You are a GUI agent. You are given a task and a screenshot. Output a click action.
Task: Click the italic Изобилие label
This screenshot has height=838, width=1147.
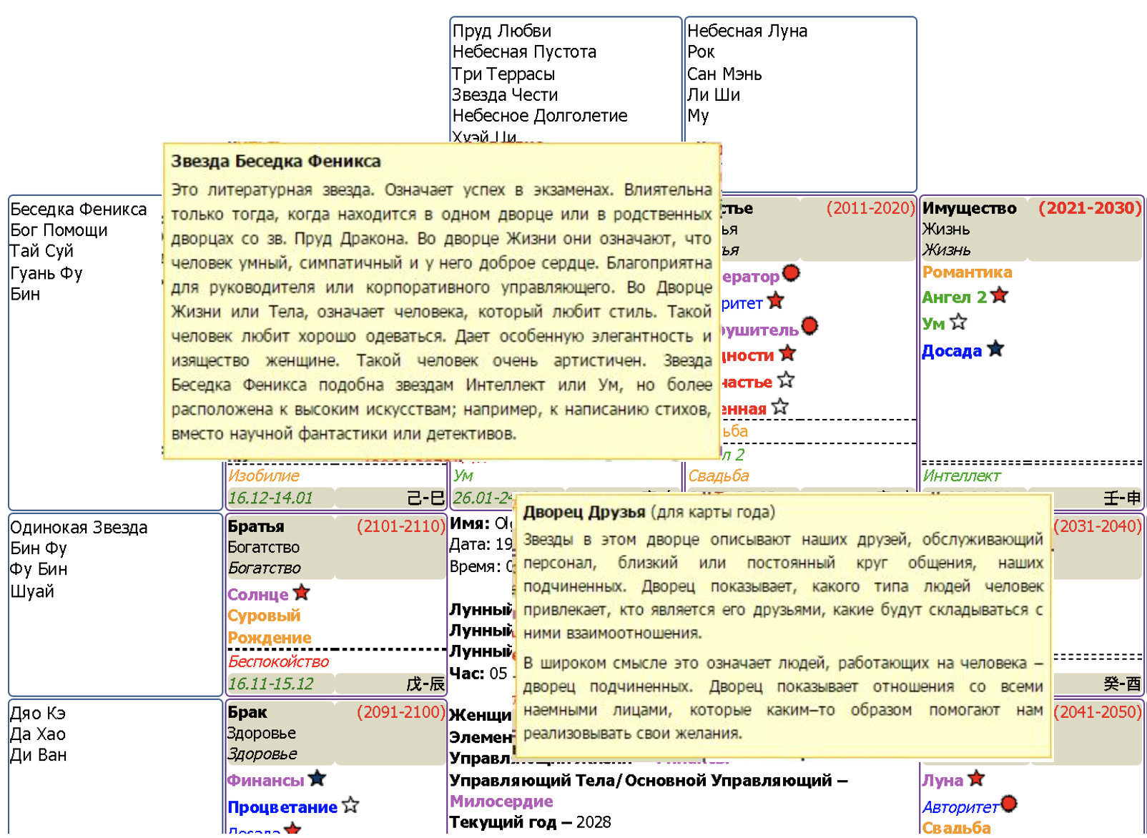[264, 476]
